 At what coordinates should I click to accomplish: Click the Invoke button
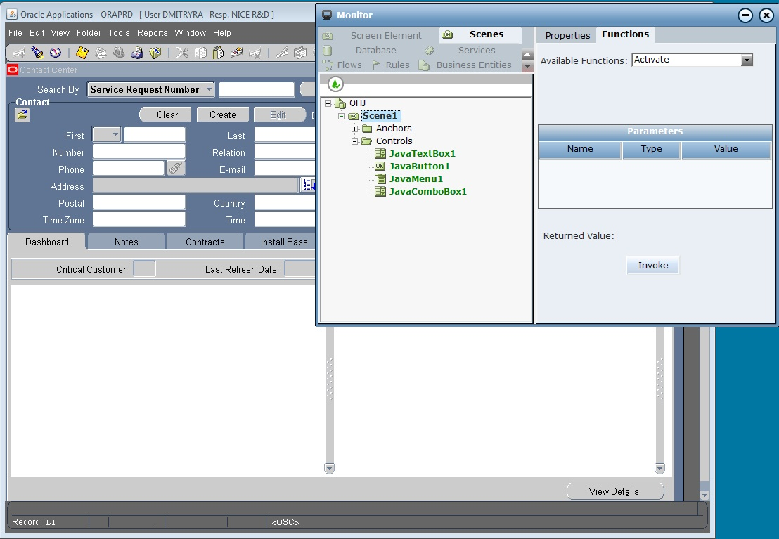(653, 265)
